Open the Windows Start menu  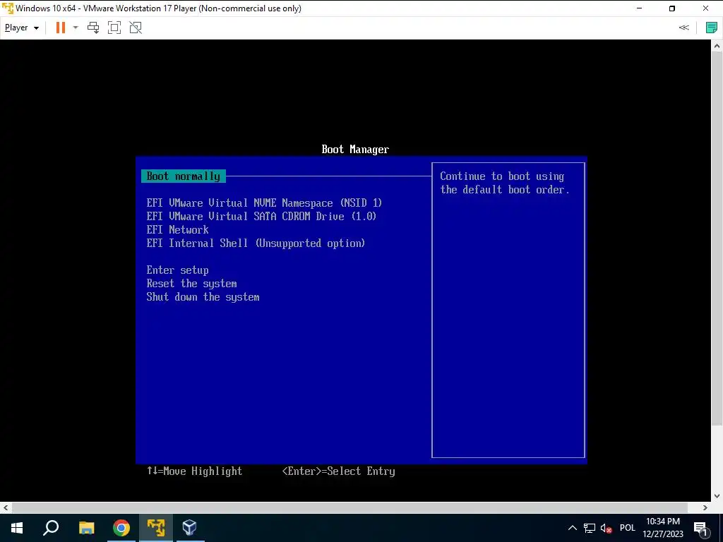[17, 528]
